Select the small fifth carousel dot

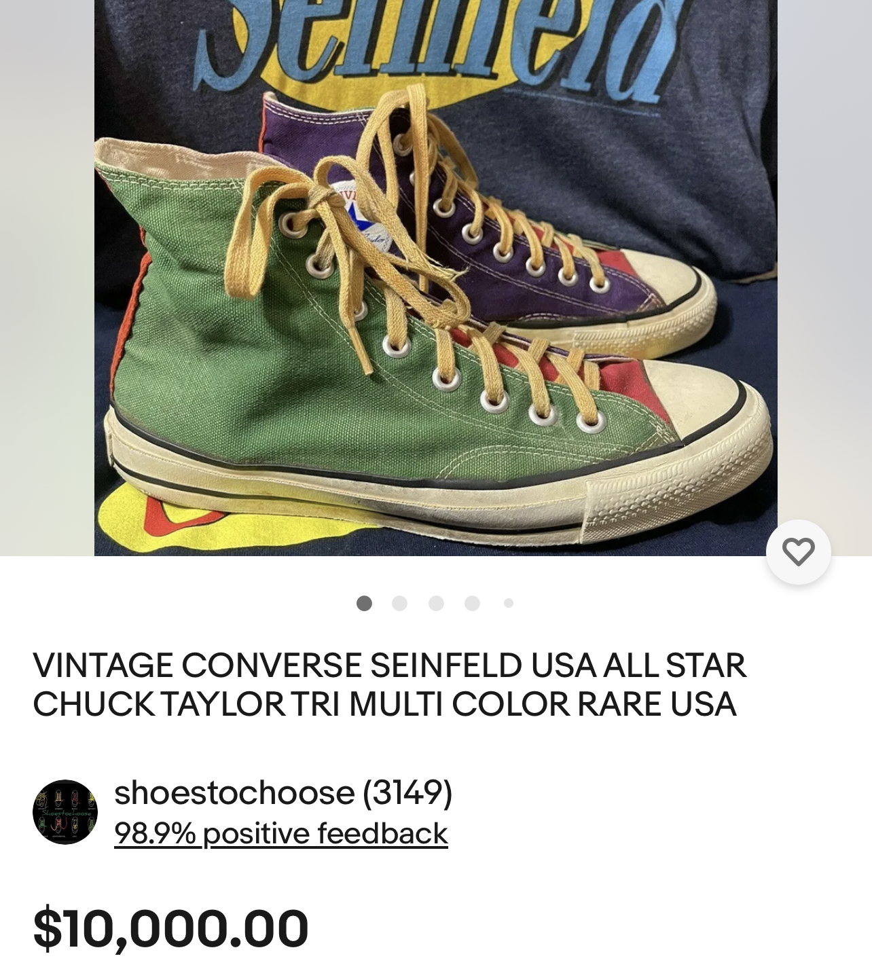509,603
